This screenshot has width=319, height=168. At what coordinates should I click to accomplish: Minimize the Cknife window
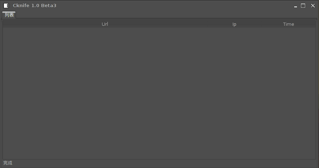[x=295, y=6]
